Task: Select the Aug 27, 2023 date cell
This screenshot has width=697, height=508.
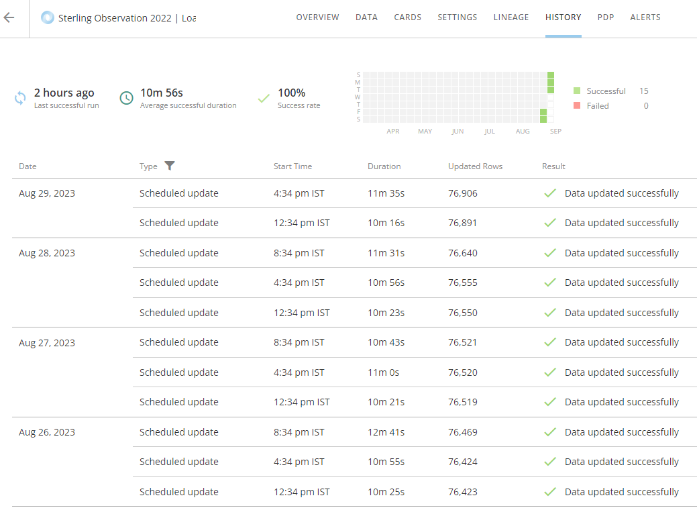Action: point(47,342)
